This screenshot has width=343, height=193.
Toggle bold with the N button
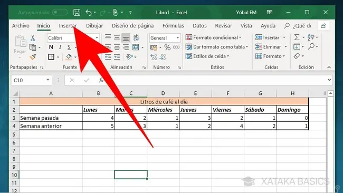coord(51,47)
